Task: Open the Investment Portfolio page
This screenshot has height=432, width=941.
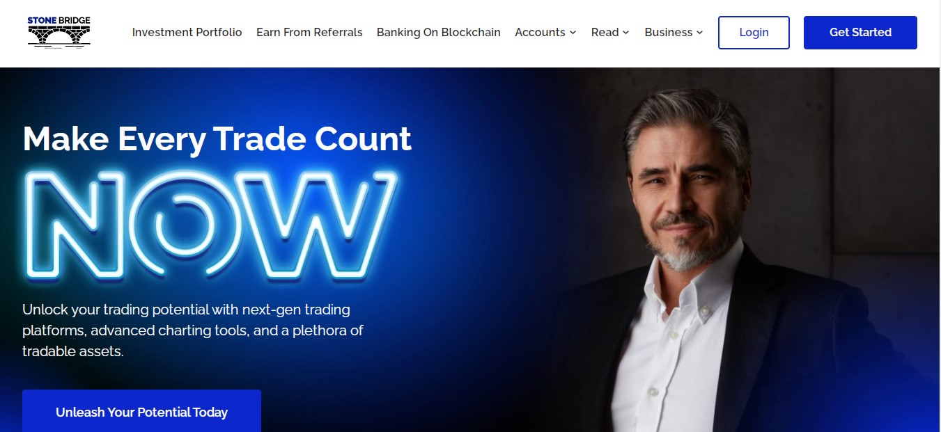Action: click(x=187, y=32)
